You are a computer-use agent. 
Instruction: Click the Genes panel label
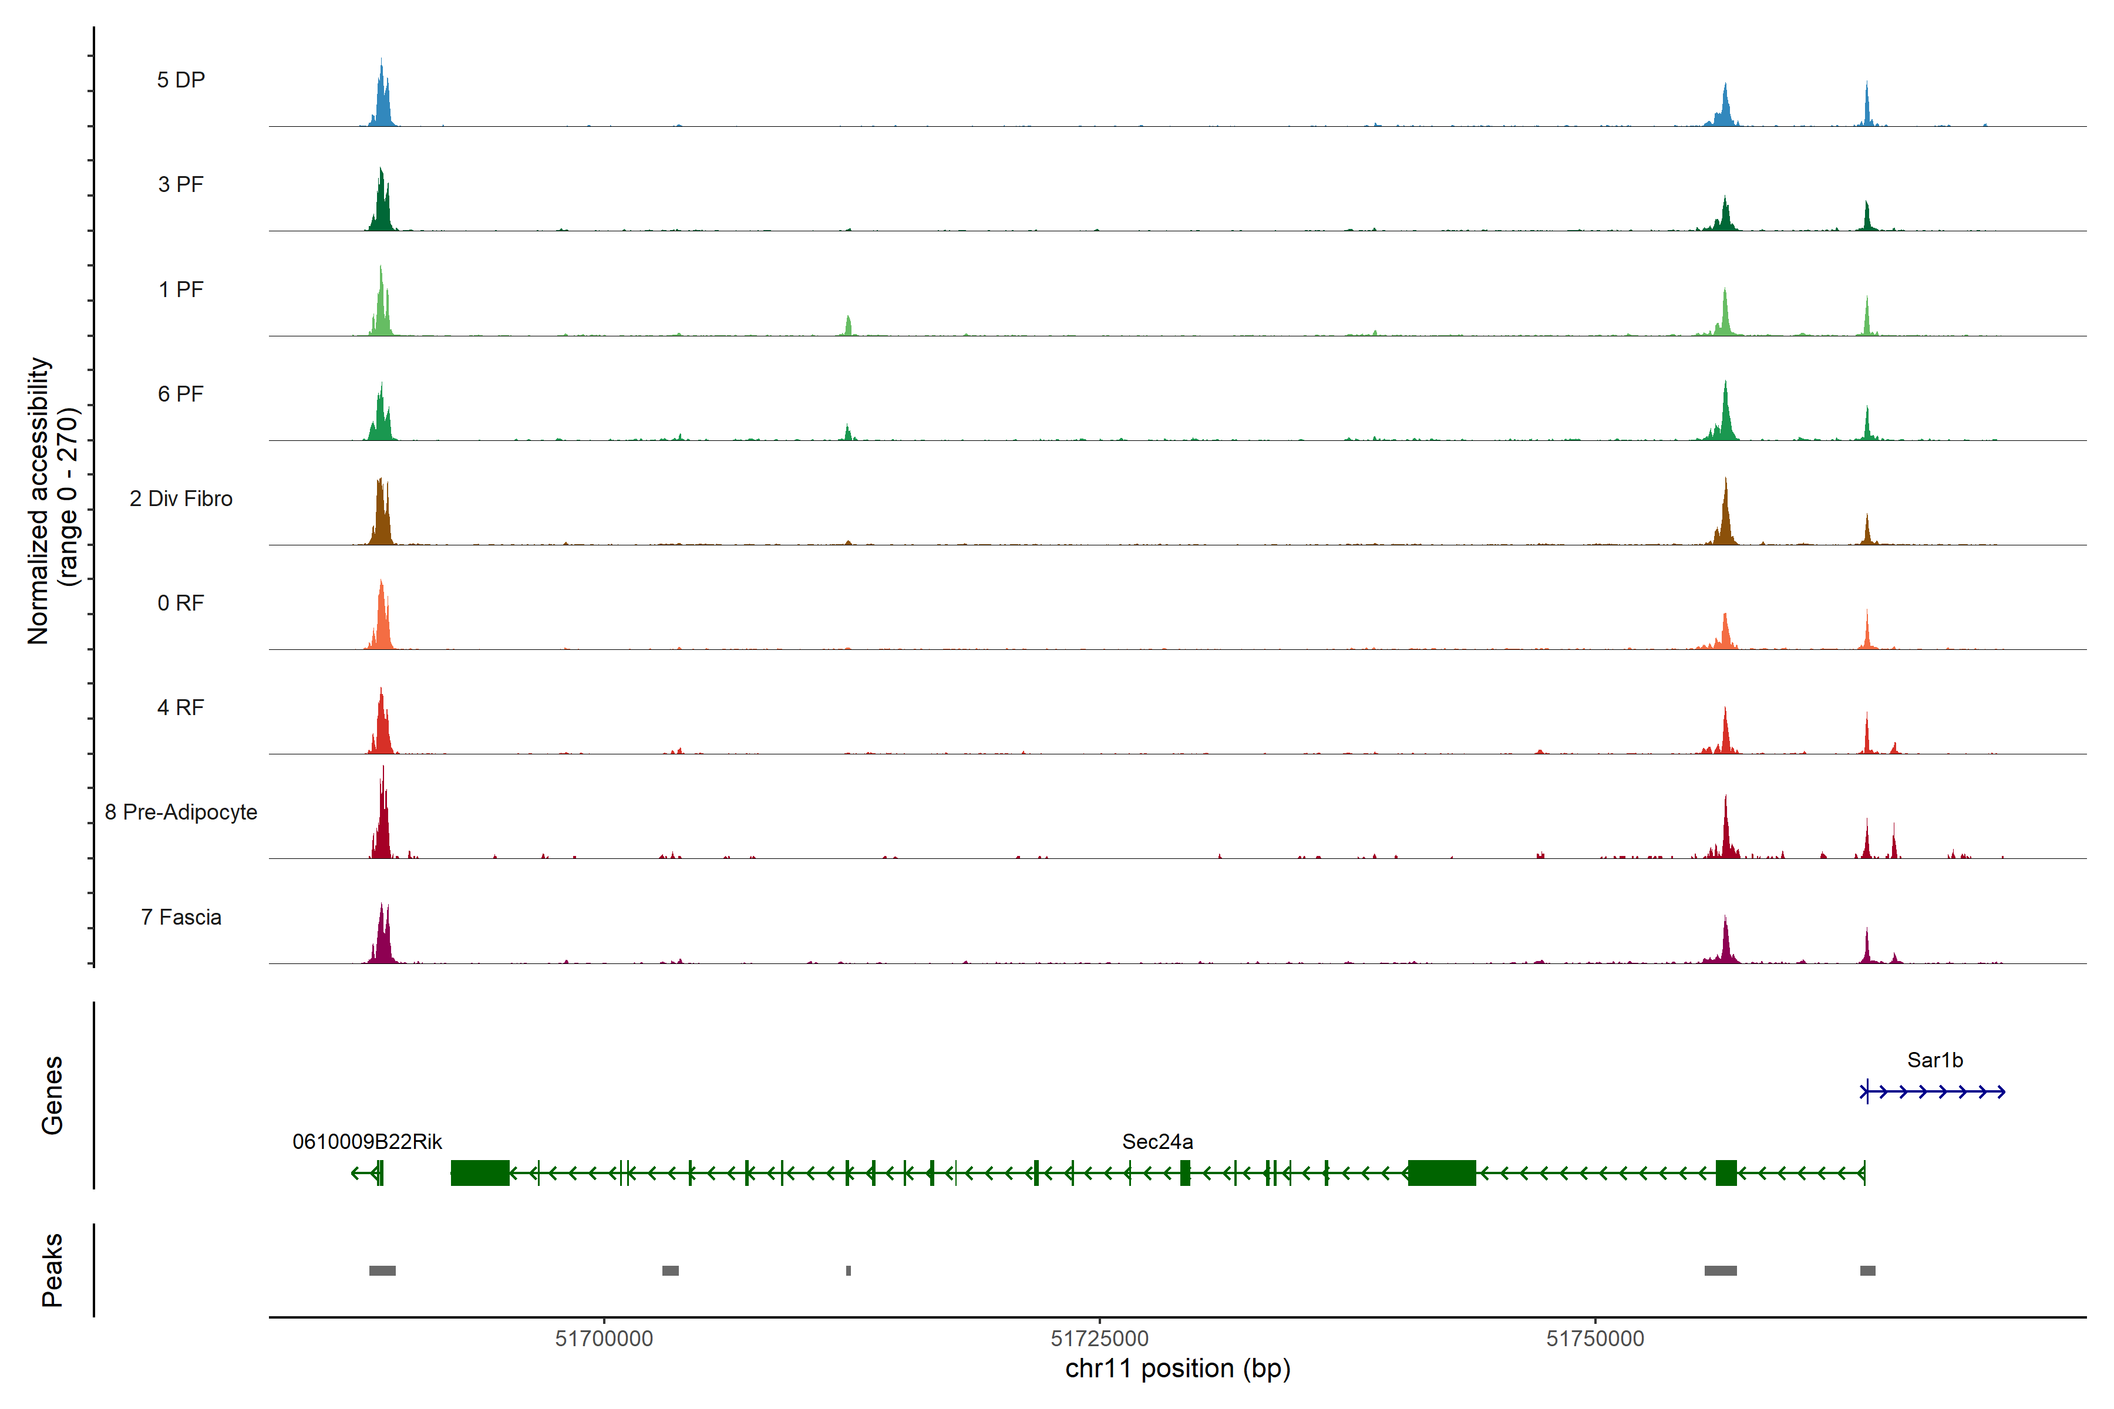52,1094
